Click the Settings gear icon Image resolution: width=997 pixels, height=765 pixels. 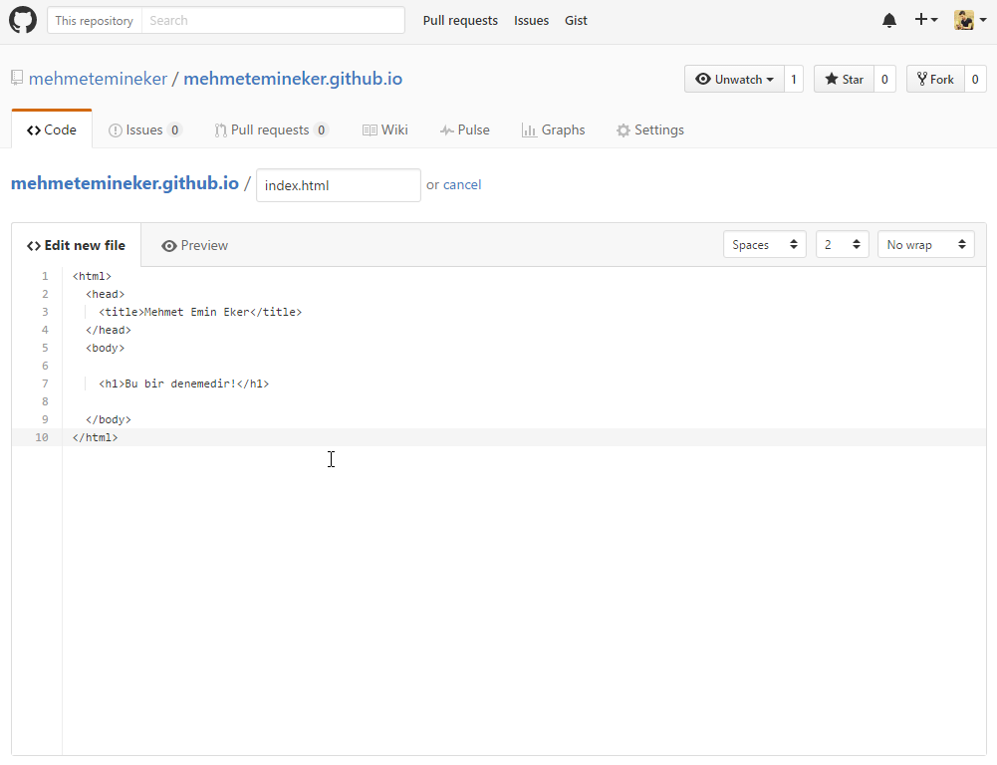623,130
